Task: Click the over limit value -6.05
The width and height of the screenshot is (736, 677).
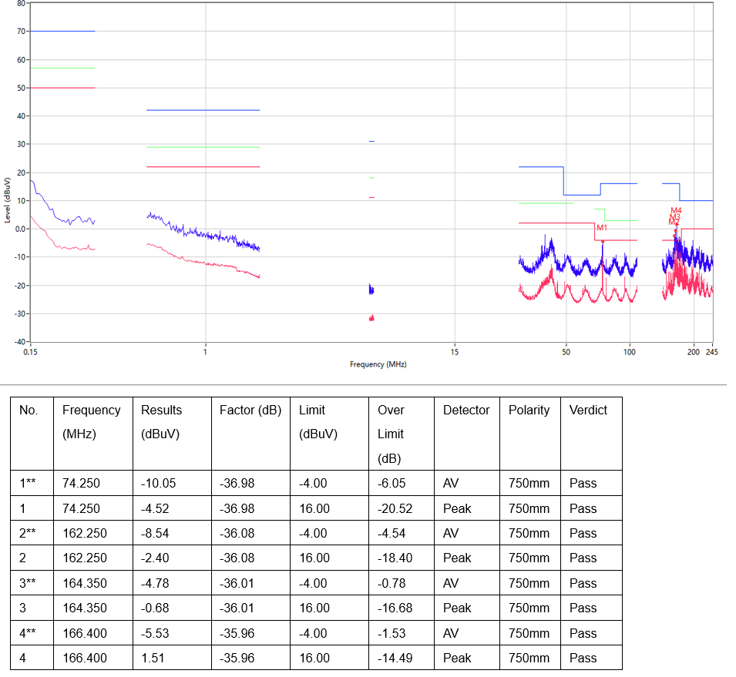Action: [x=392, y=483]
